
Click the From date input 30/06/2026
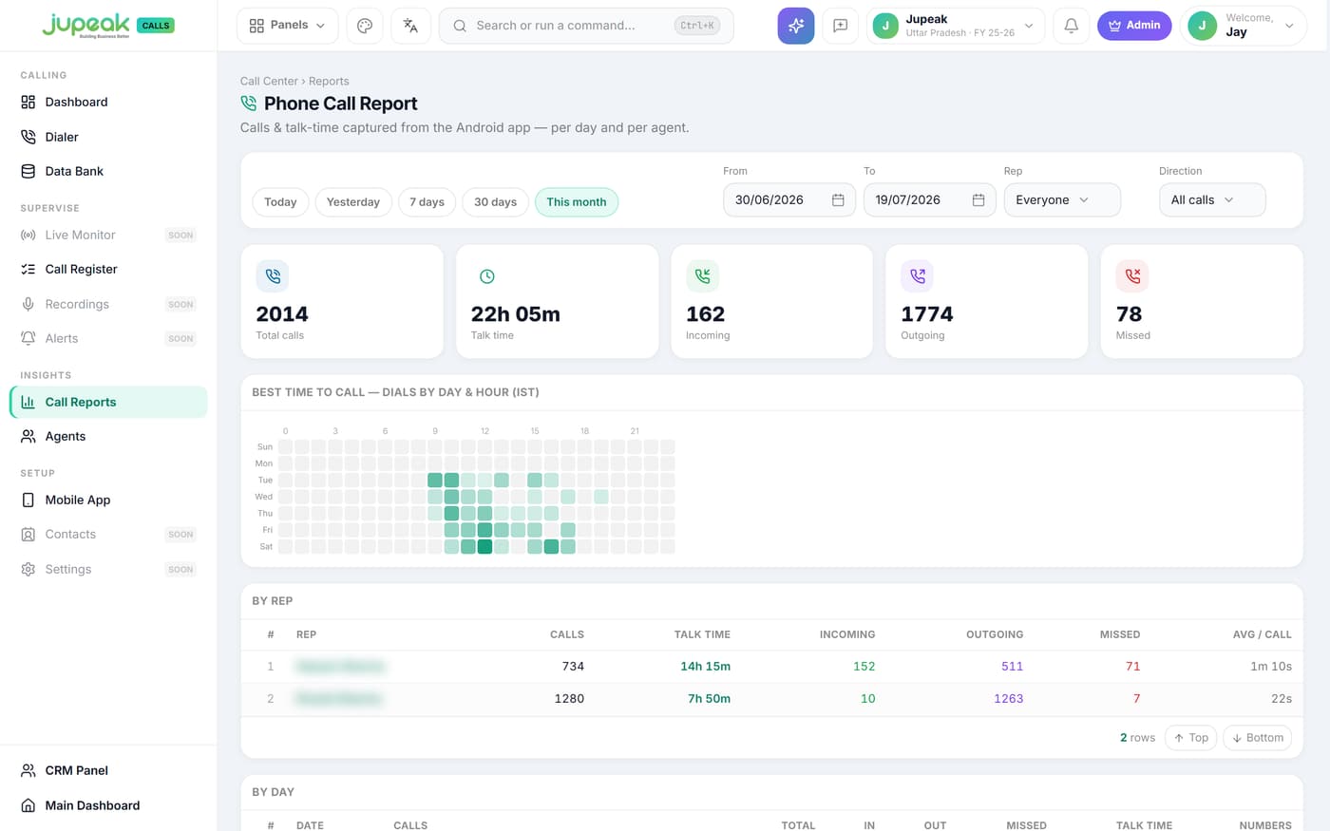coord(789,200)
